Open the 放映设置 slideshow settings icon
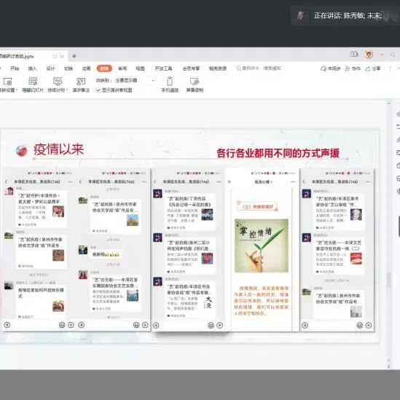The image size is (400, 400). point(7,82)
